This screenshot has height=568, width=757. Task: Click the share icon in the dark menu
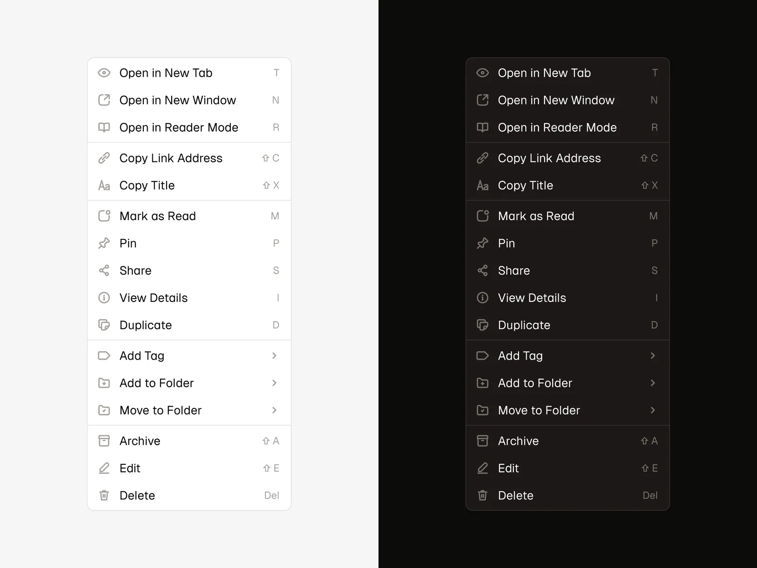[483, 271]
